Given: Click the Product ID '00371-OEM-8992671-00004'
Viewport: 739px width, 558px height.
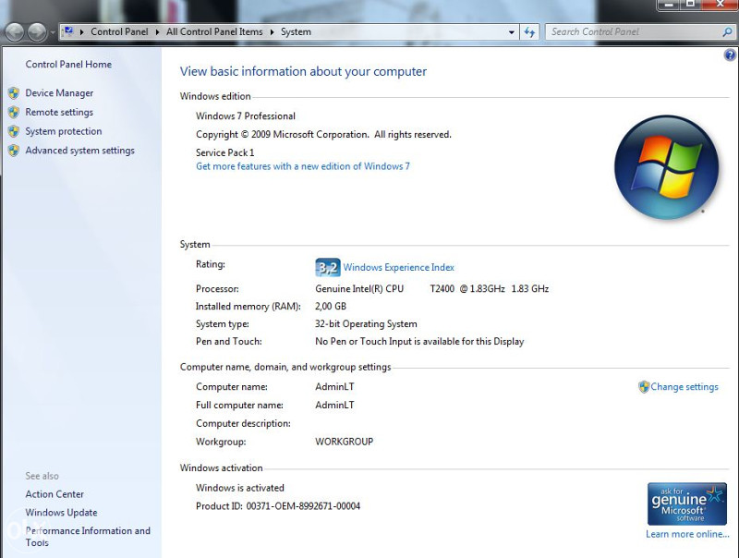Looking at the screenshot, I should (303, 506).
